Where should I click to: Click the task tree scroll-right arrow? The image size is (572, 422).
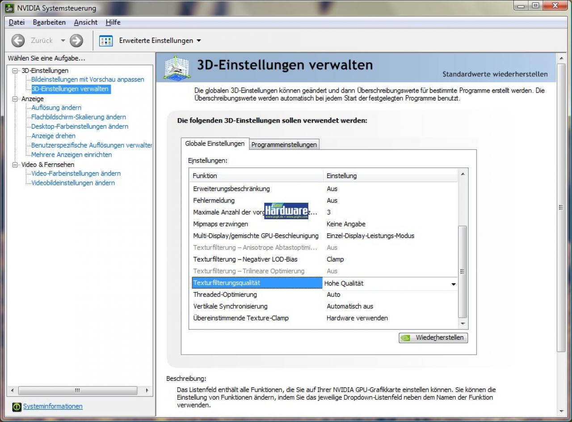(147, 390)
